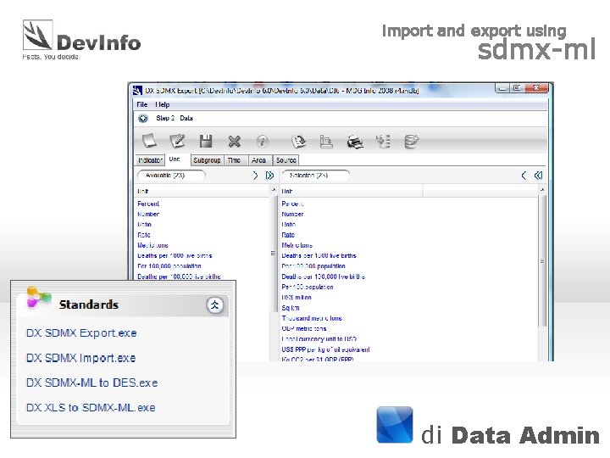The width and height of the screenshot is (610, 458).
Task: Click the Delete X toolbar icon
Action: (x=234, y=141)
